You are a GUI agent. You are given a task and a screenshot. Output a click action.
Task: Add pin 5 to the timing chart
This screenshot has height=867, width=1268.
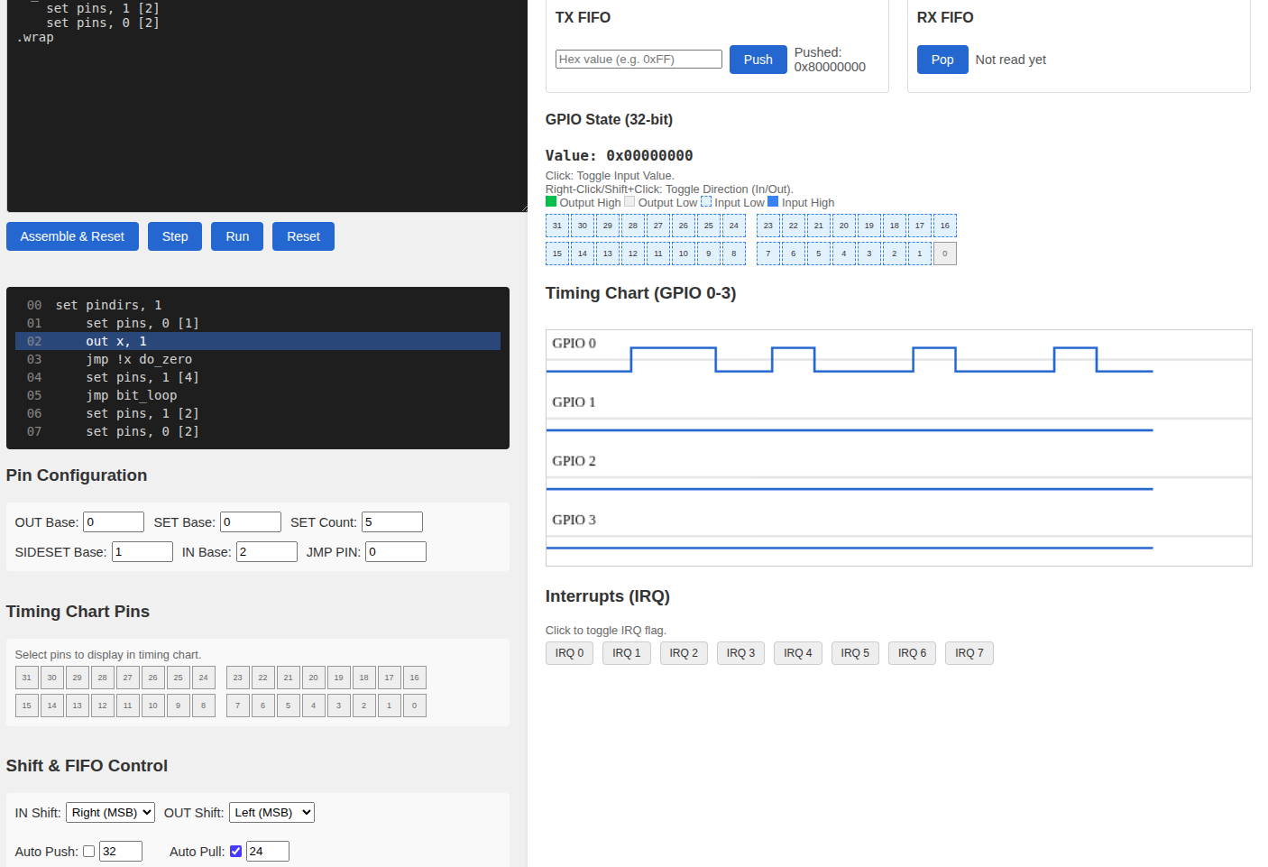click(288, 705)
